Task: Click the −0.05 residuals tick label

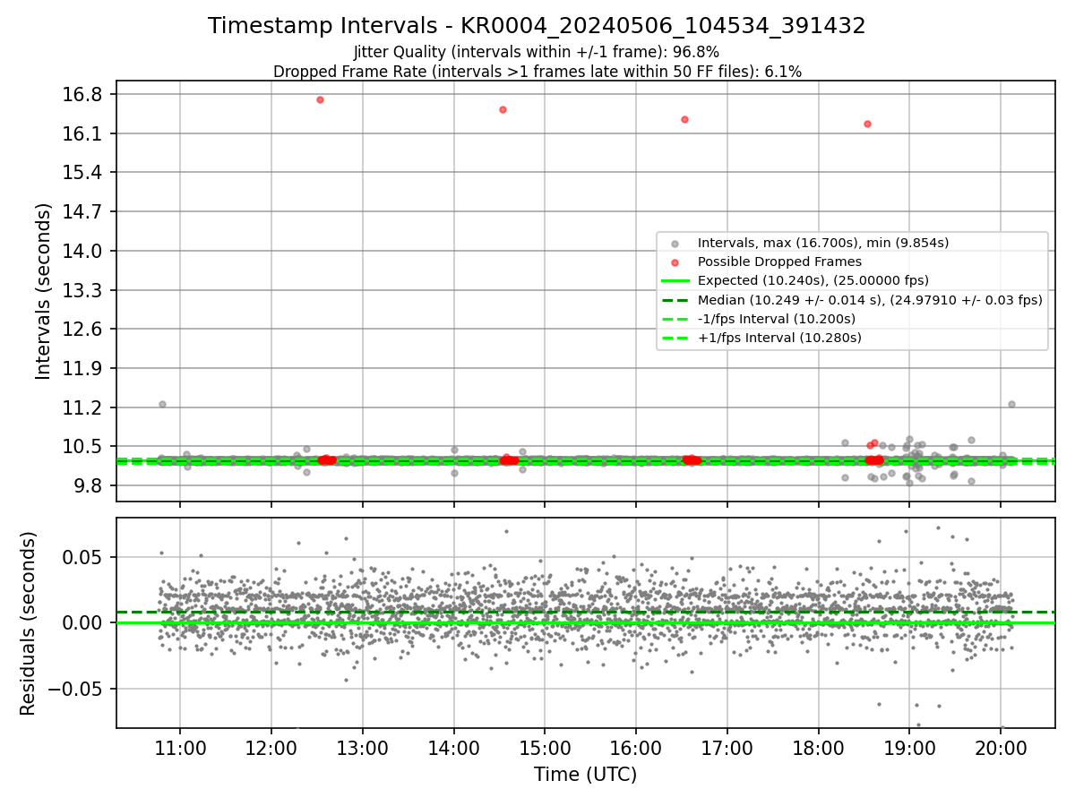Action: [75, 689]
